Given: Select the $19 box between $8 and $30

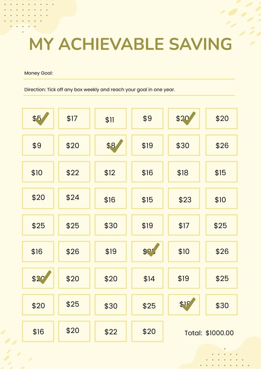Looking at the screenshot, I should (x=147, y=145).
